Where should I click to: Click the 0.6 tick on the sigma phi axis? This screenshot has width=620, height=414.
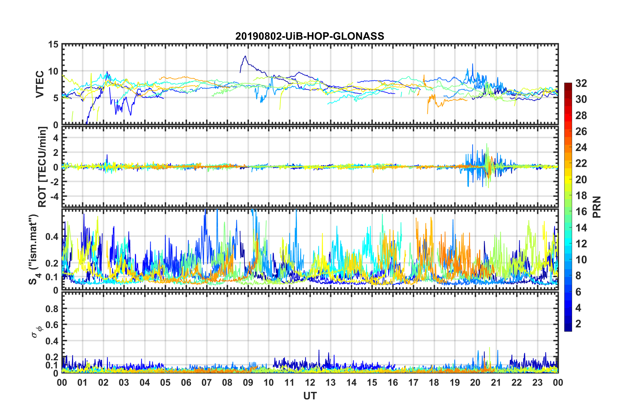click(52, 325)
